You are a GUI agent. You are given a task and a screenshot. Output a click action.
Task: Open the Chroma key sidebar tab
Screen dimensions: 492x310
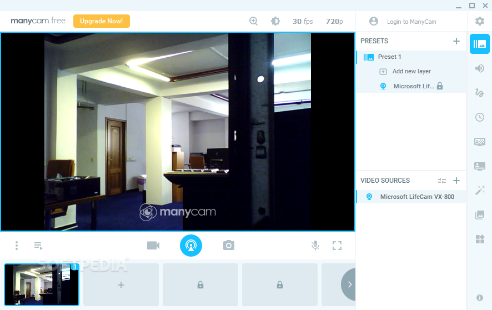479,142
